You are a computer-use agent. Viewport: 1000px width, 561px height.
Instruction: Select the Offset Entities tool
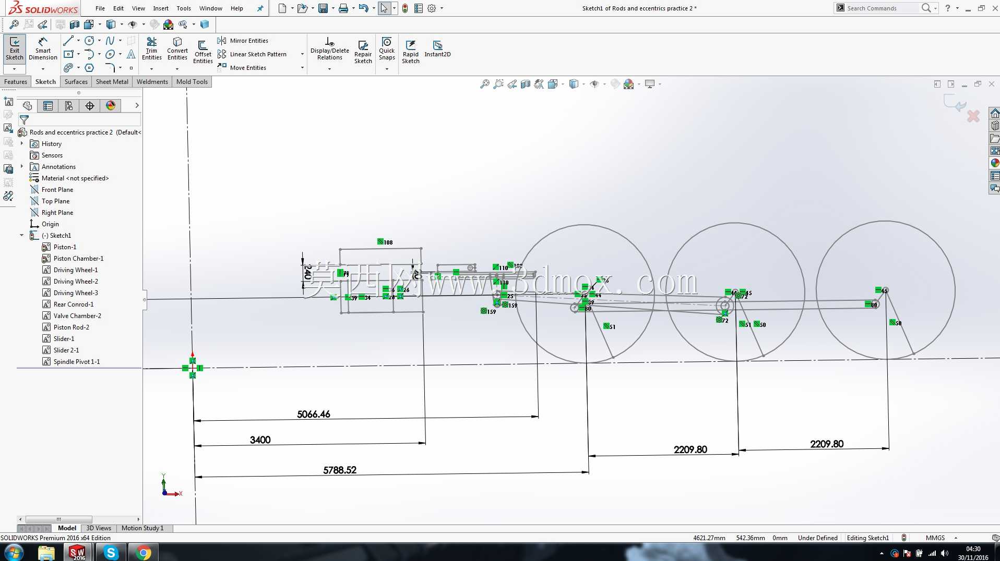point(203,52)
